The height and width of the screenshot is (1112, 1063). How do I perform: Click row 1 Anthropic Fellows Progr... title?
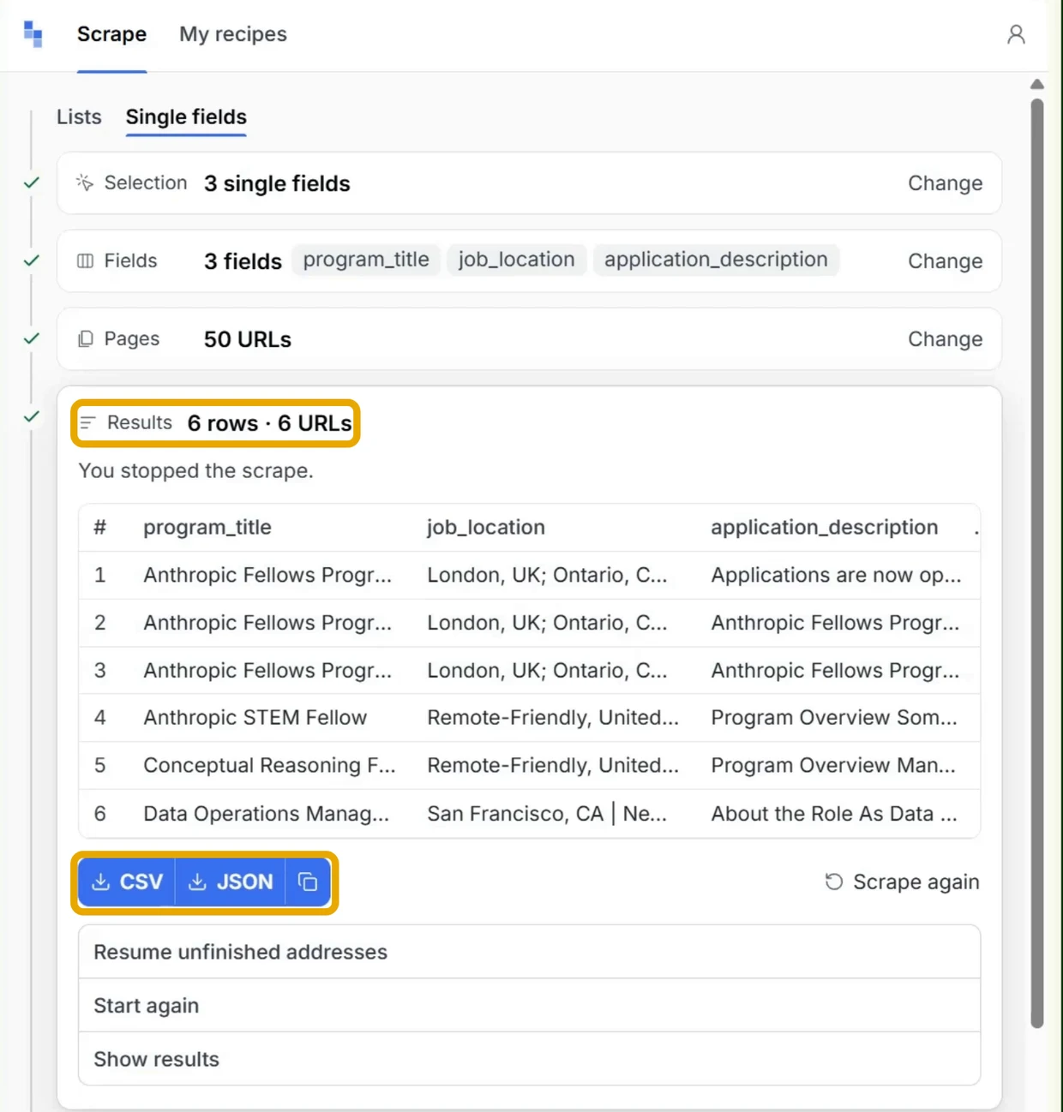click(x=267, y=575)
